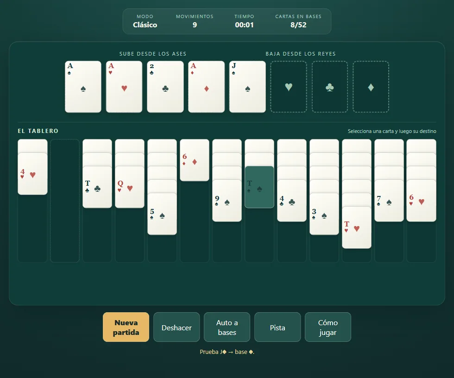454x378 pixels.
Task: Click the 'SUBE DESDE LOS ASES' label
Action: (x=153, y=54)
